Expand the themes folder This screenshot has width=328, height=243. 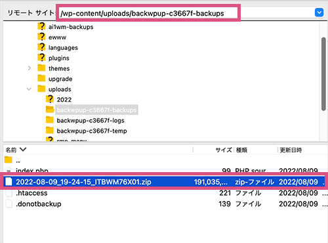(x=30, y=68)
